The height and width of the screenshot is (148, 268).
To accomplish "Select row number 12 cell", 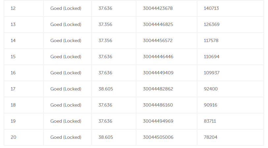I will click(x=24, y=8).
